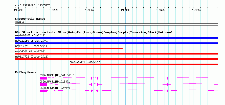Image resolution: width=225 pixels, height=105 pixels.
Task: Click large exon block of NM_001130518 transcript
Action: tap(43, 78)
